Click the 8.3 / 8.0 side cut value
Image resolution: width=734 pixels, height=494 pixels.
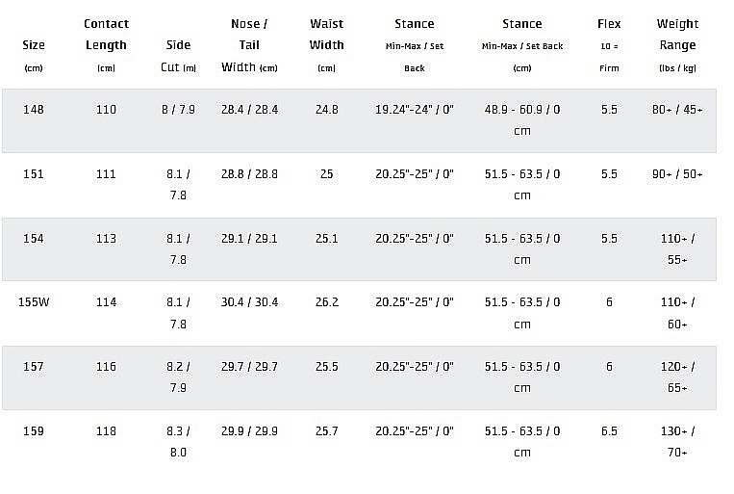coord(178,441)
